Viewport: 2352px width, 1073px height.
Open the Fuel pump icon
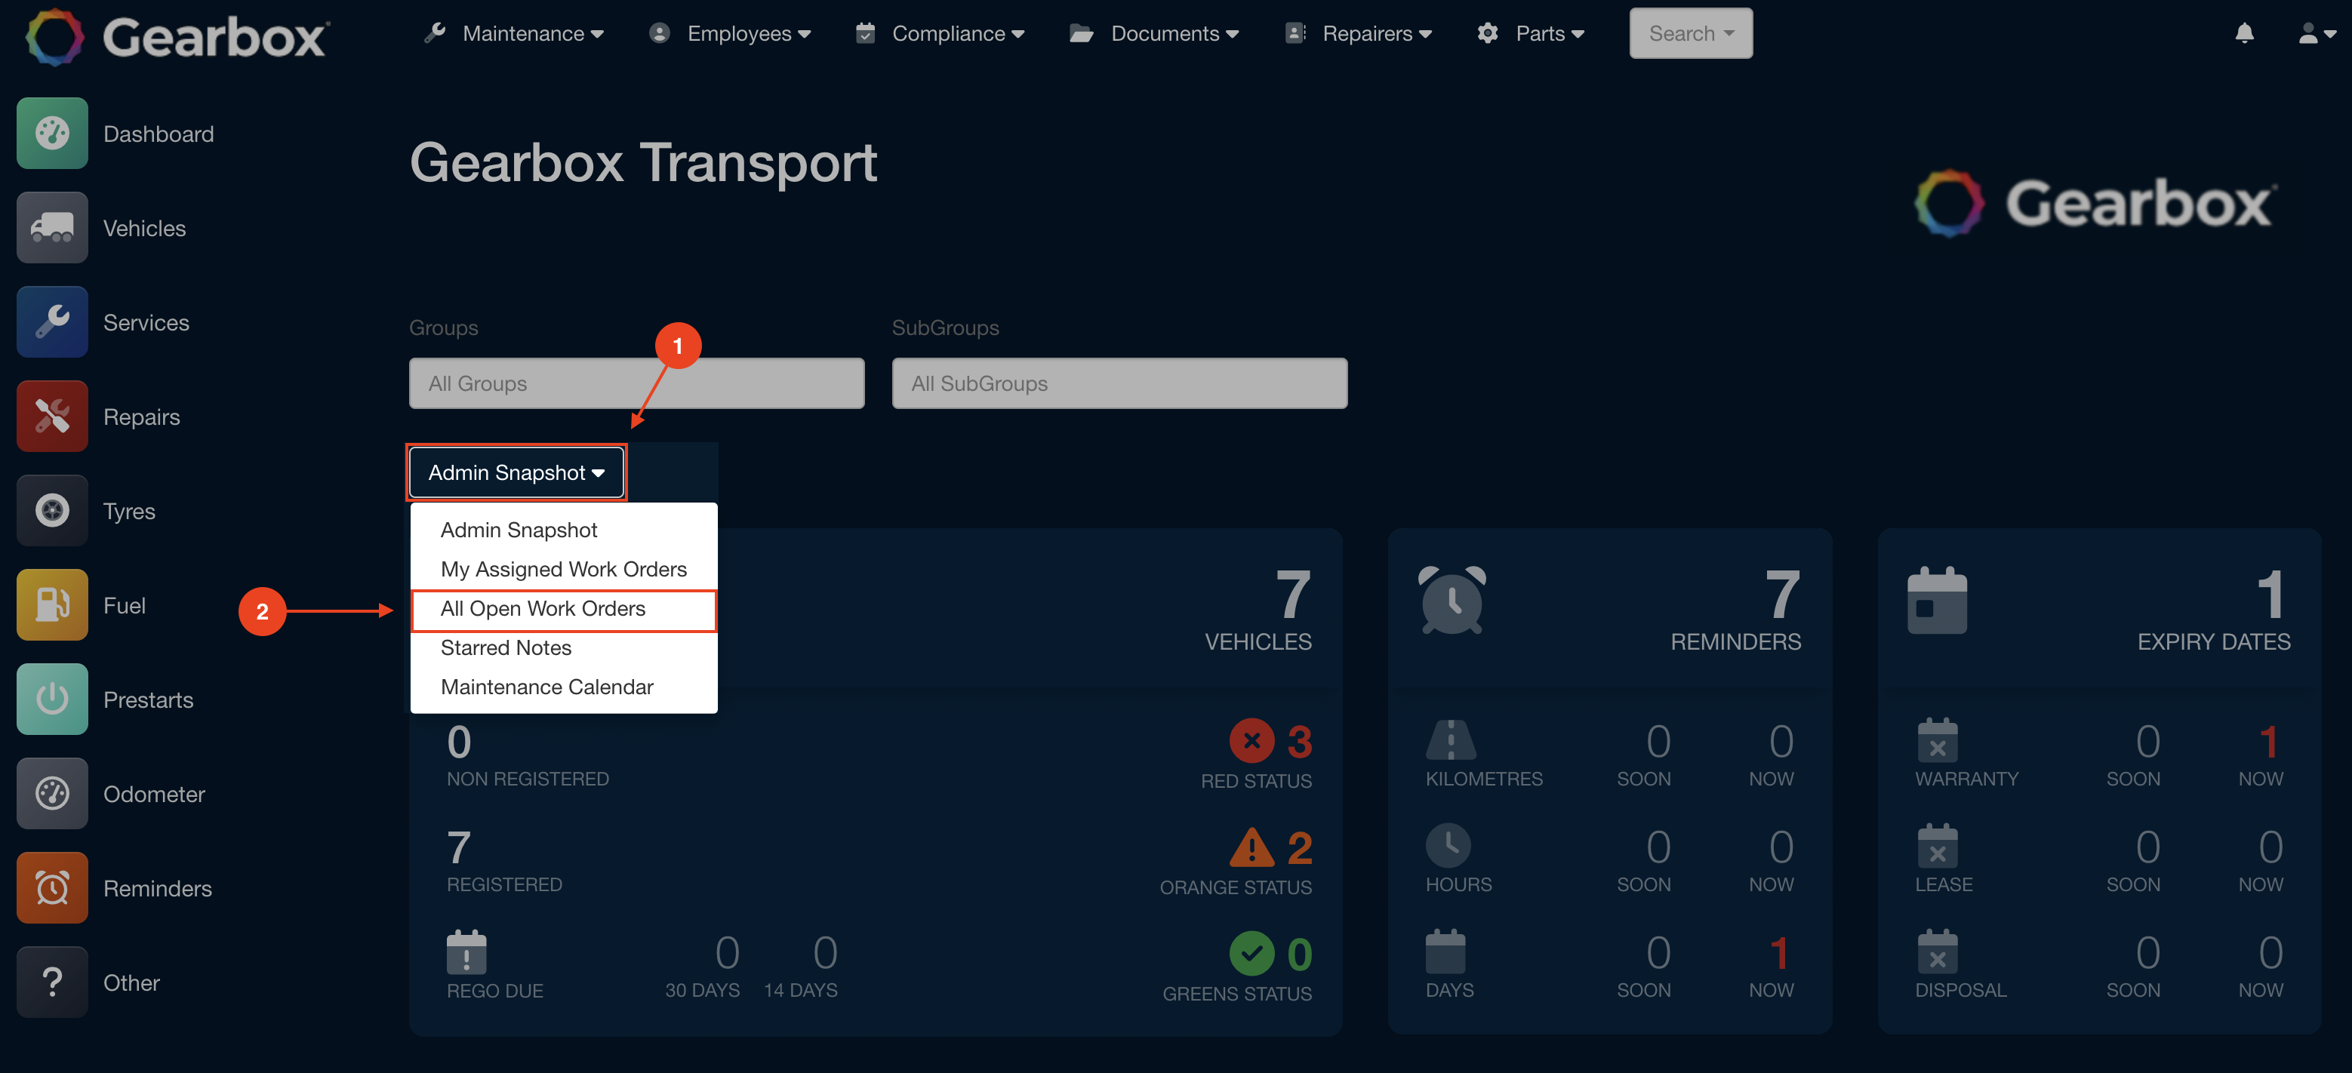[52, 605]
